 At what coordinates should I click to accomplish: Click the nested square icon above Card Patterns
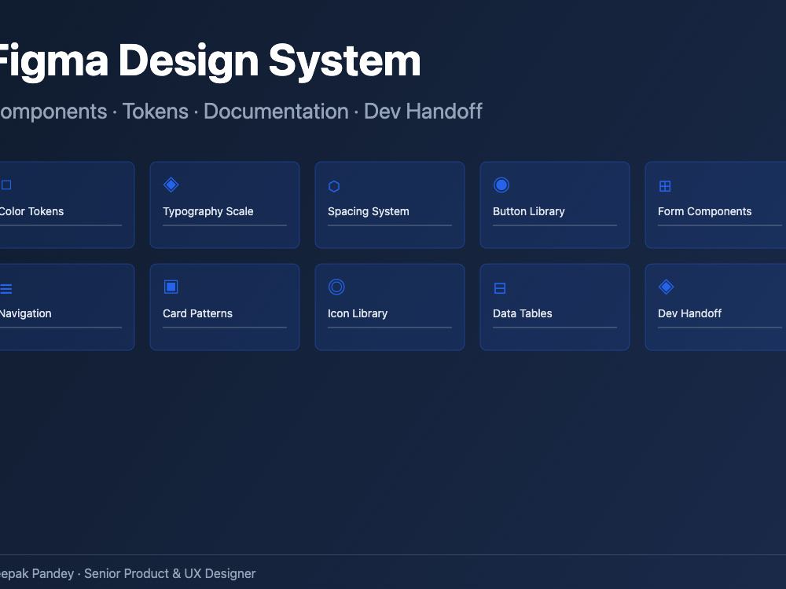[171, 287]
